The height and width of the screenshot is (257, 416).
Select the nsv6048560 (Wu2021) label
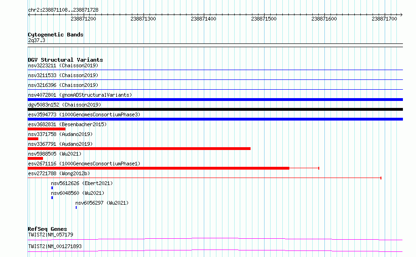[78, 193]
